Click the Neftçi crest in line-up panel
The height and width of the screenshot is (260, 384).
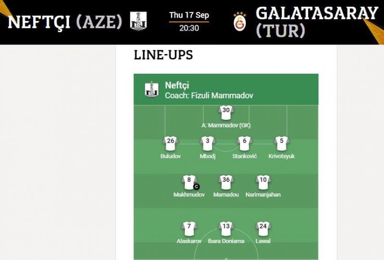click(152, 90)
